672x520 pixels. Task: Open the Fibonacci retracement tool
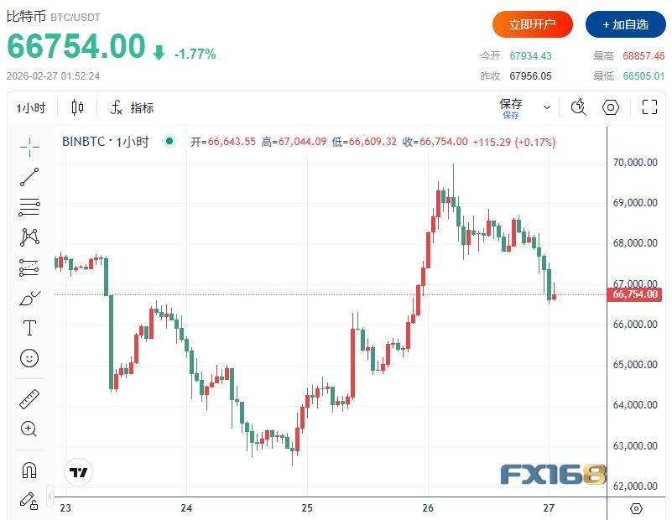tap(29, 207)
